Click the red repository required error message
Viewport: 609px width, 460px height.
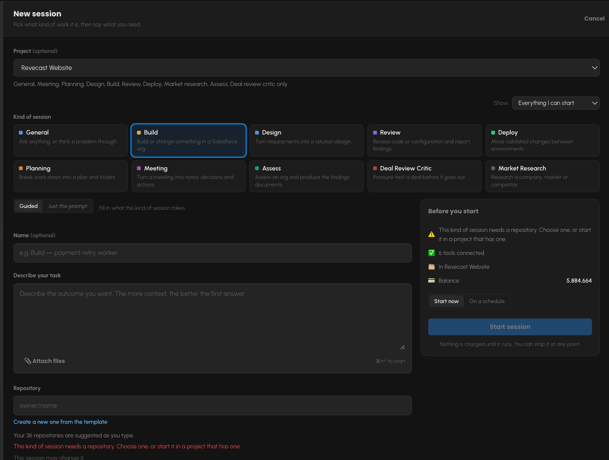[x=127, y=446]
